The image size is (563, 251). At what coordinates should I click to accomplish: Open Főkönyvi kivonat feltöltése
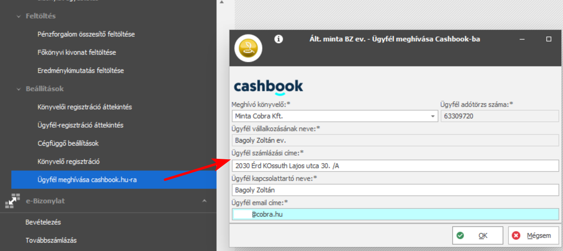click(76, 53)
